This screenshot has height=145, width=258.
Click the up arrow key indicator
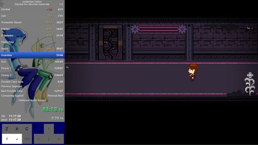click(49, 129)
